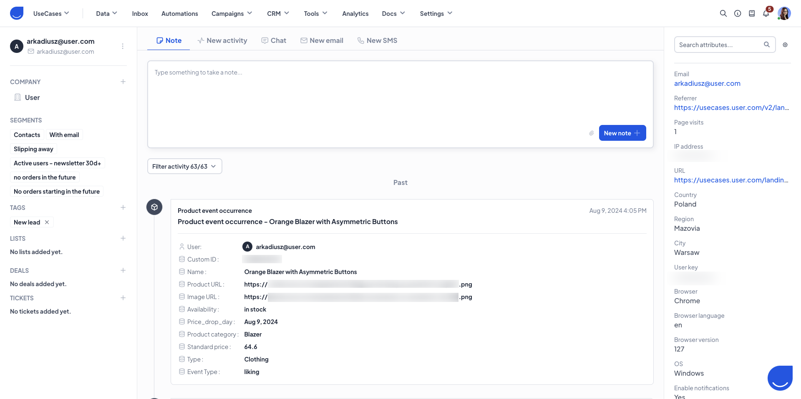Image resolution: width=801 pixels, height=399 pixels.
Task: Click the Search attributes input field
Action: point(720,45)
